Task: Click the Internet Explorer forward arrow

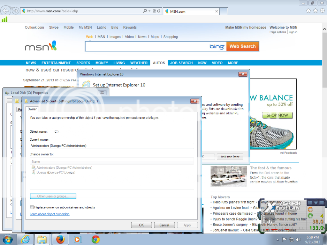Action: pos(15,11)
